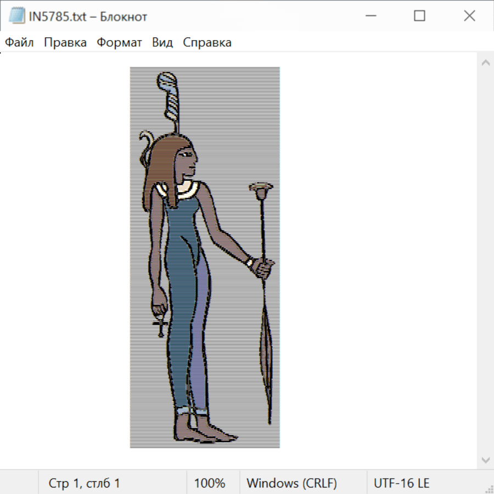Minimize the Блокнот window
494x494 pixels.
(369, 16)
